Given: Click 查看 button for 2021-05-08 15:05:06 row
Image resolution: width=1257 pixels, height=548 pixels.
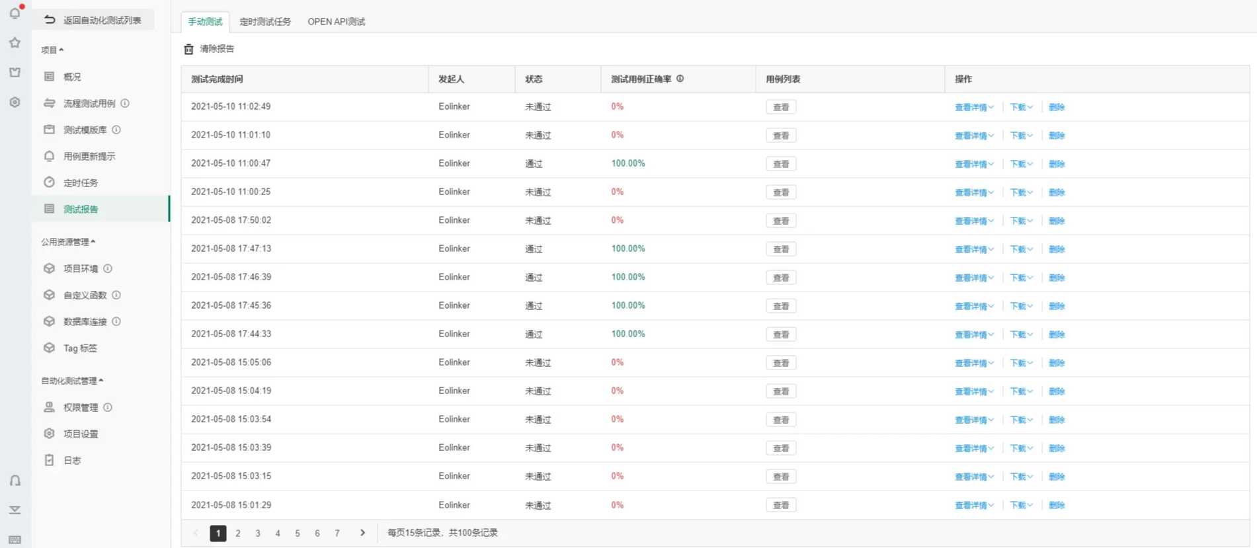Looking at the screenshot, I should [x=781, y=363].
